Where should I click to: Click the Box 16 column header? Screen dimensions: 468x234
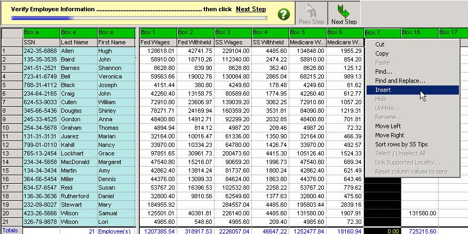coord(419,33)
